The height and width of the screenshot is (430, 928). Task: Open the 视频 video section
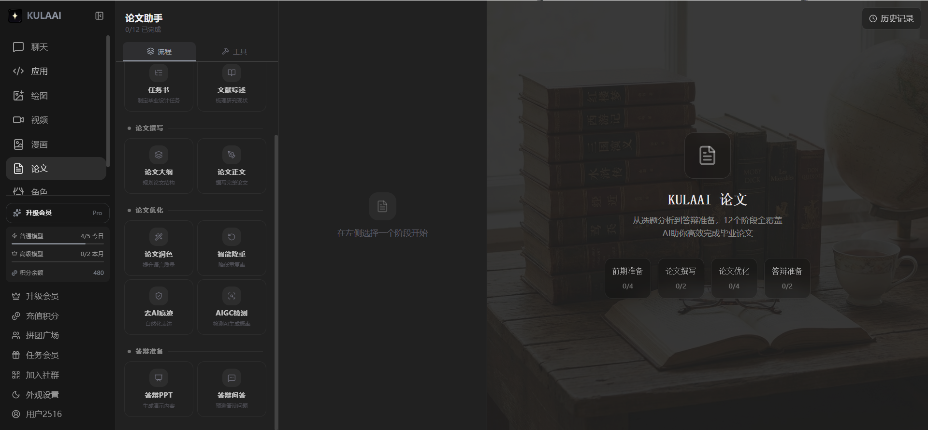(56, 120)
